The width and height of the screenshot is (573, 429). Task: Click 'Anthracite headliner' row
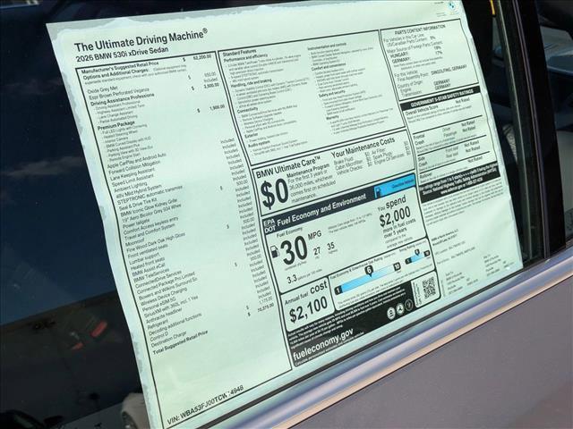(165, 315)
